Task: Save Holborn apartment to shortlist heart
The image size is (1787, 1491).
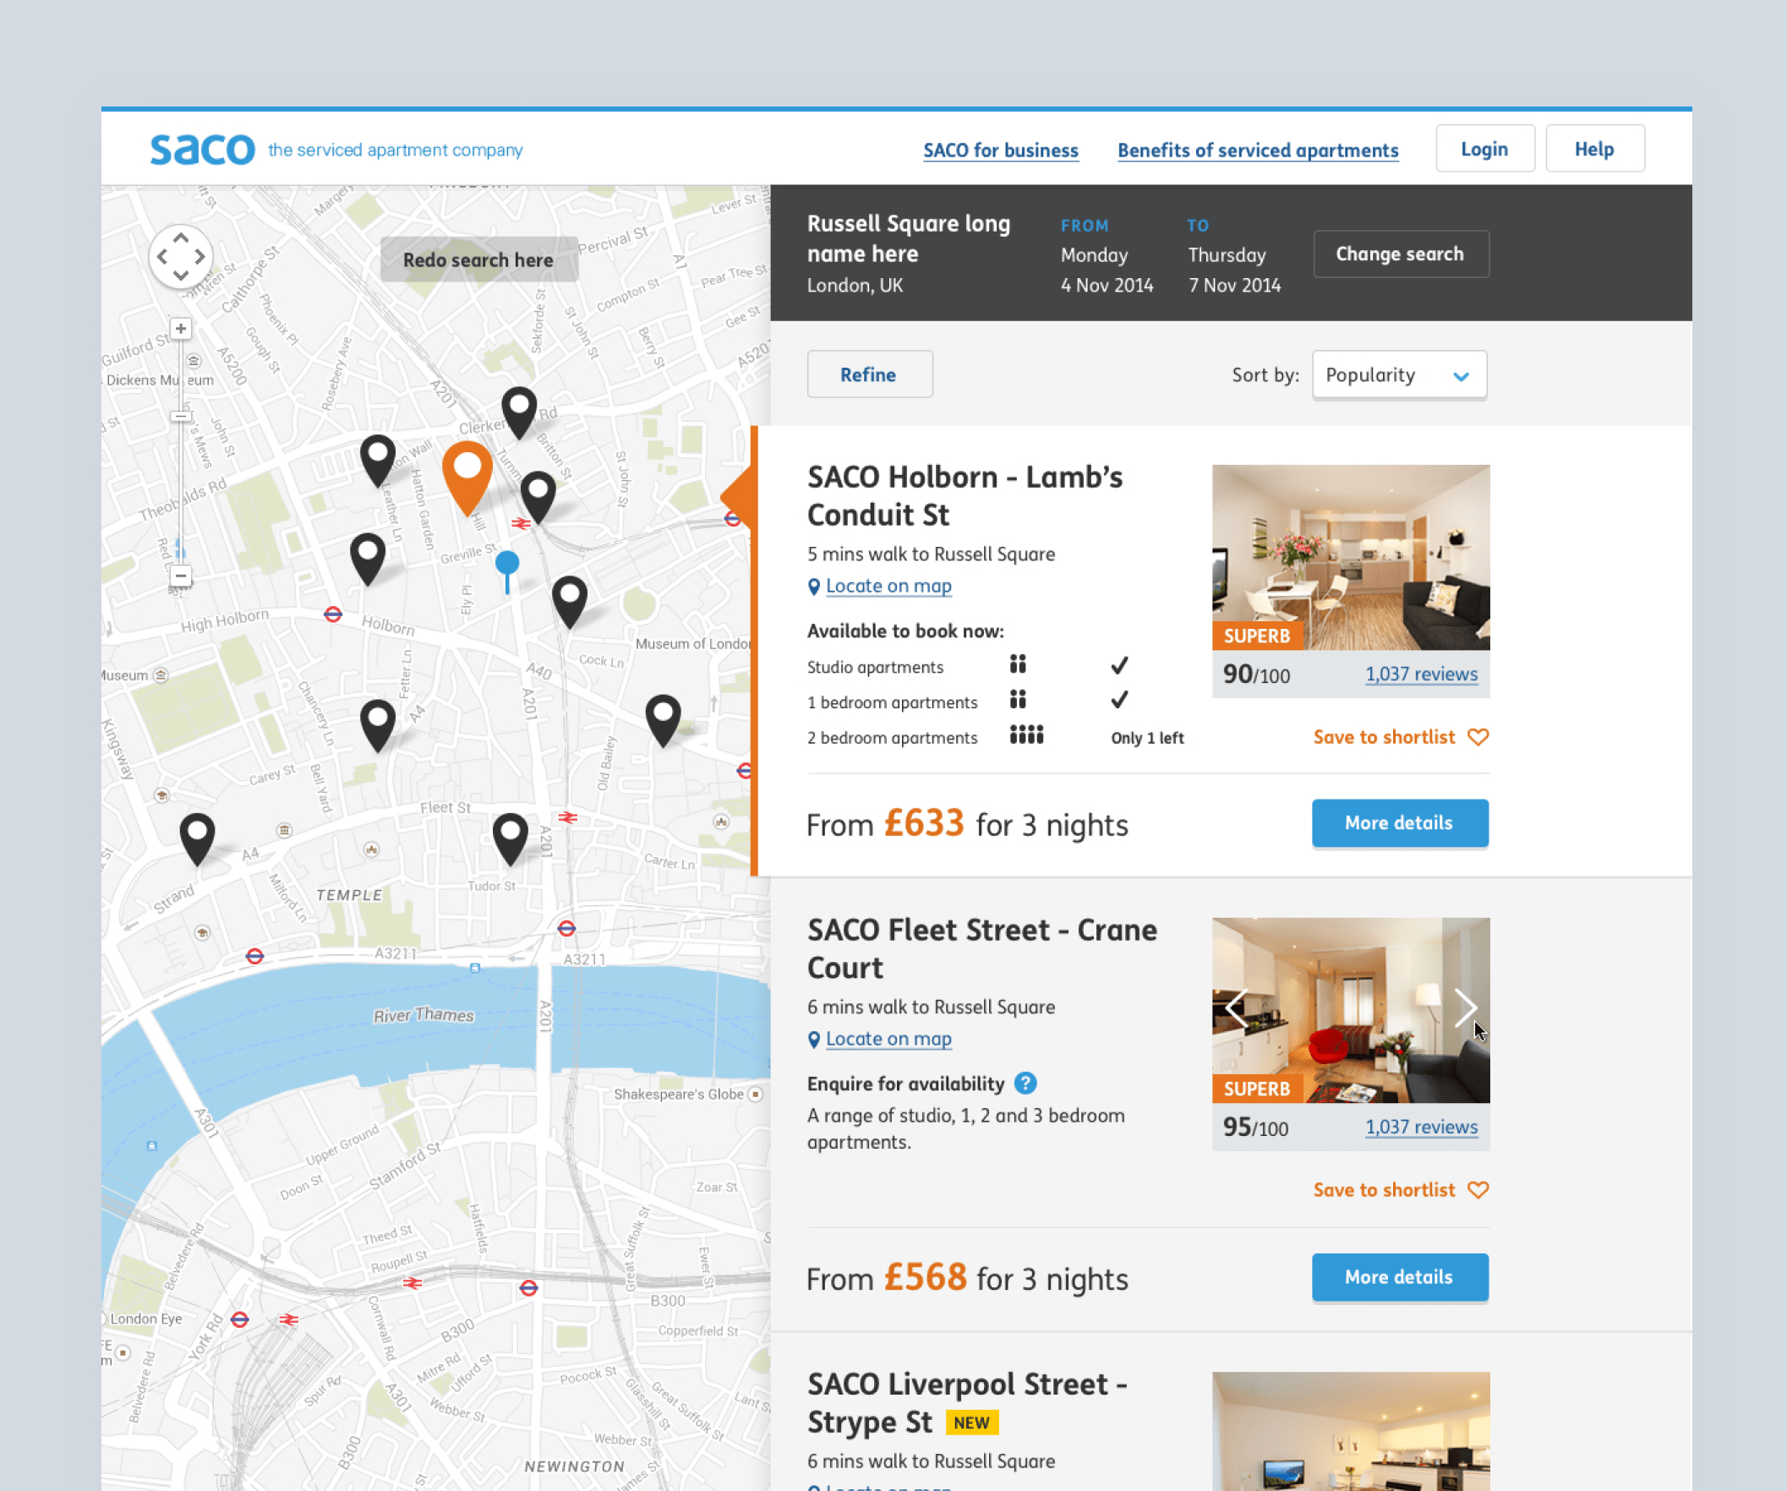Action: pyautogui.click(x=1478, y=737)
